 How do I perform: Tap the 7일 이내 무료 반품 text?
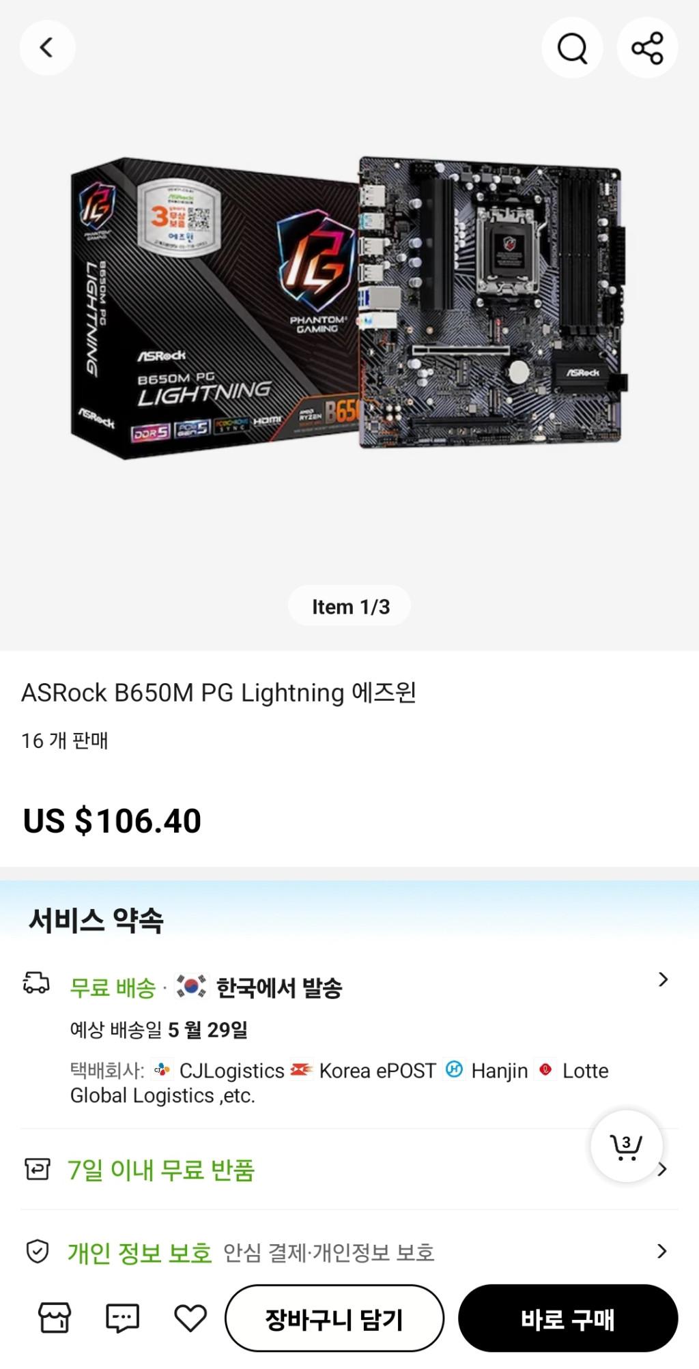pyautogui.click(x=161, y=1170)
